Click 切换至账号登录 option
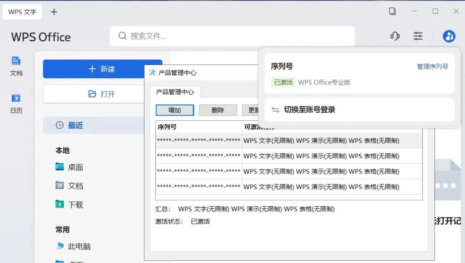Image resolution: width=465 pixels, height=263 pixels. [360, 110]
